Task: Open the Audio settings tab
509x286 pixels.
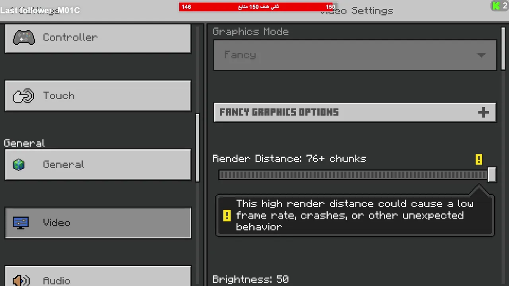Action: coord(98,276)
